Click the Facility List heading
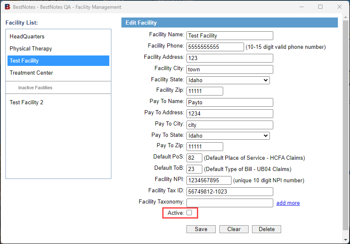 [x=22, y=23]
